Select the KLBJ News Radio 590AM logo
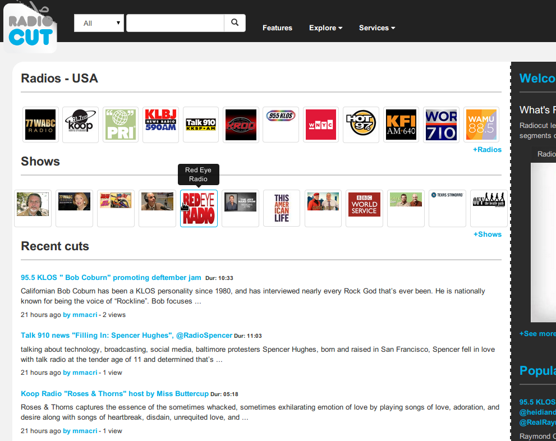556x441 pixels. [x=160, y=125]
